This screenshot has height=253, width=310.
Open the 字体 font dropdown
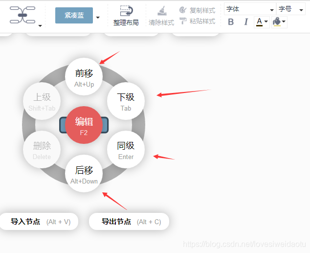(250, 9)
